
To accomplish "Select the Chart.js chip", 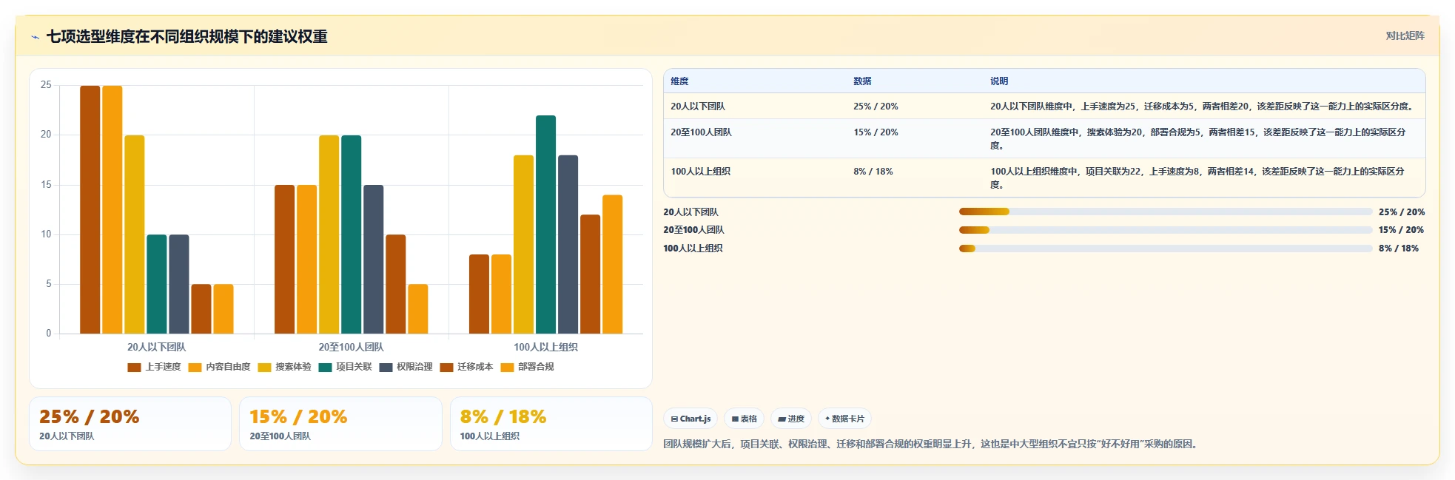I will coord(690,419).
